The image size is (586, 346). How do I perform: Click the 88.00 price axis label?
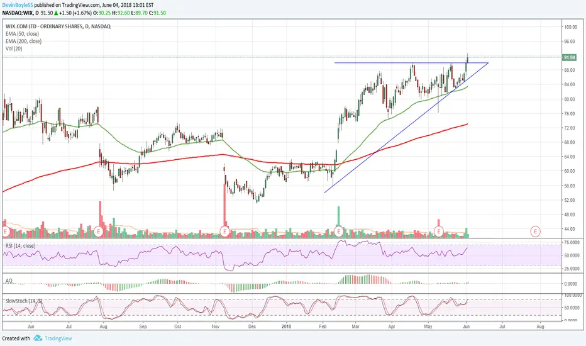tap(570, 70)
